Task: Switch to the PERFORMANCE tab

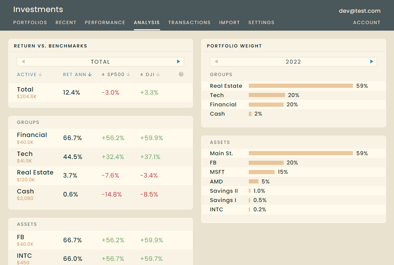Action: click(x=105, y=23)
